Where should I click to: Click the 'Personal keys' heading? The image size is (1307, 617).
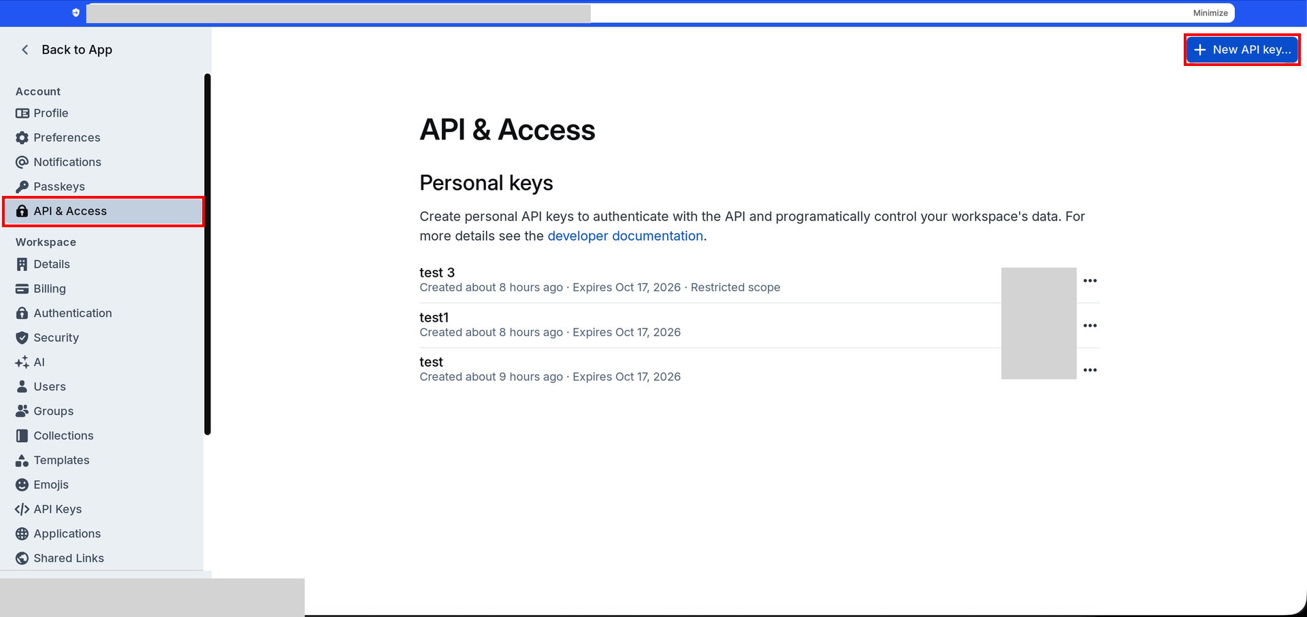486,183
